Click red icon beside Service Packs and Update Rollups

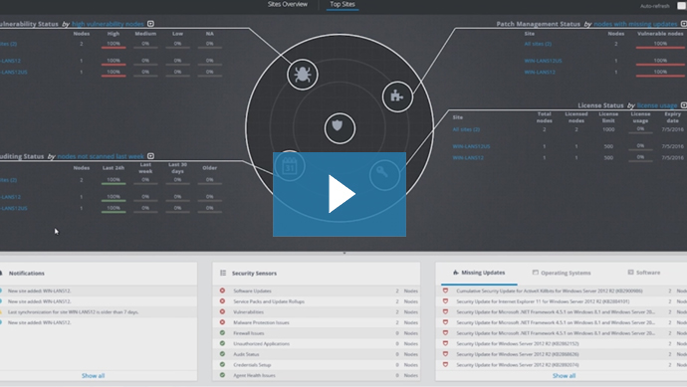pos(222,301)
